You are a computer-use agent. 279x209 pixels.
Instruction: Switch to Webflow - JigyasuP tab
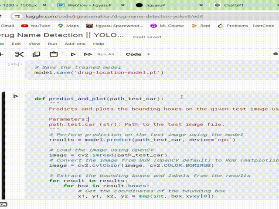tap(89, 5)
